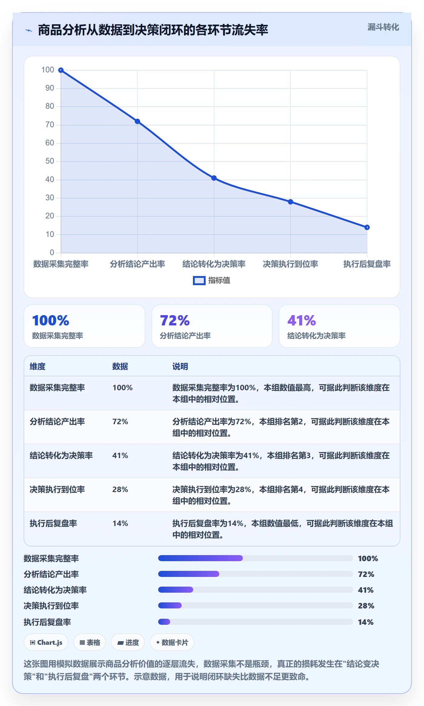The width and height of the screenshot is (424, 706).
Task: Select the chart data point at value 41
Action: (214, 178)
